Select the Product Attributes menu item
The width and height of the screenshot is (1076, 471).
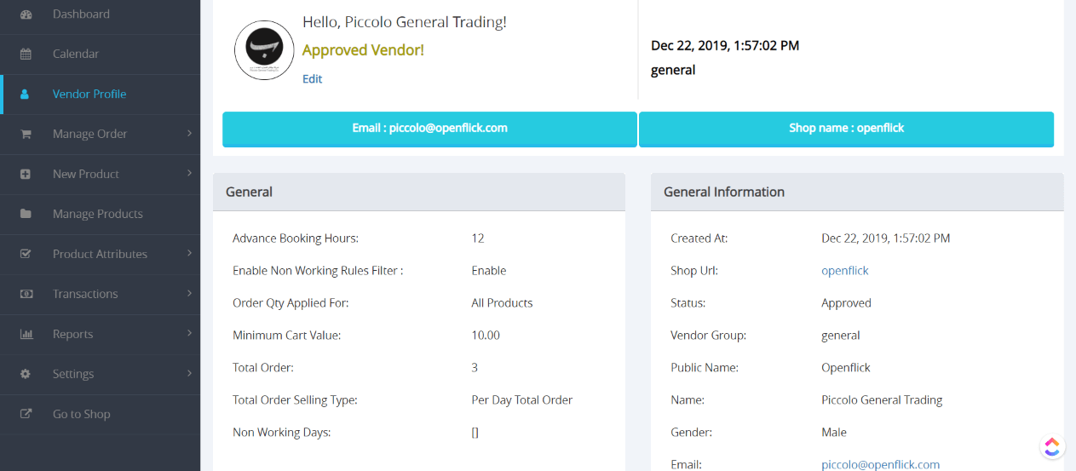[100, 254]
